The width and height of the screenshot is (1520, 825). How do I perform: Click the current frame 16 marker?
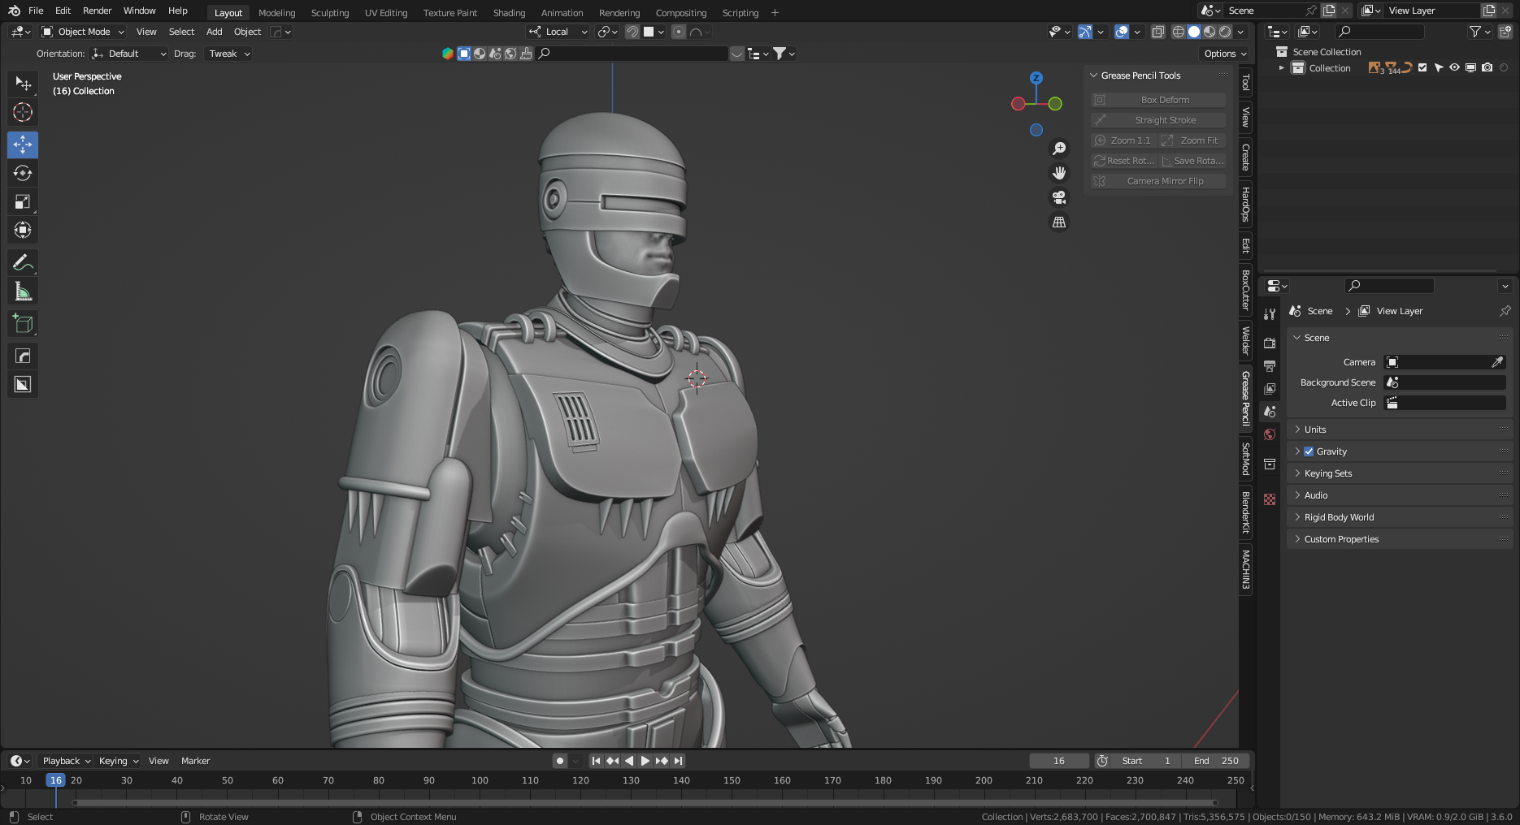[x=55, y=780]
